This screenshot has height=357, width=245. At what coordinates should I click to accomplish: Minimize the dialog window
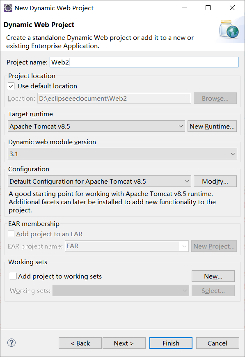184,8
